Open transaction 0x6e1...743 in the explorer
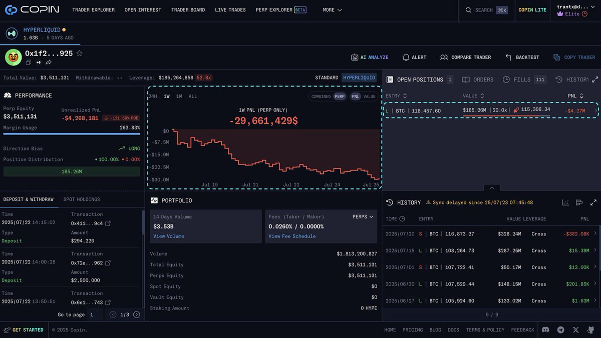This screenshot has width=601, height=338. point(108,302)
